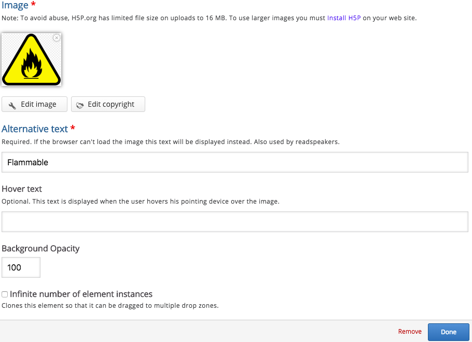Open the Install H5P link
Screen dimensions: 472x342
[x=344, y=18]
